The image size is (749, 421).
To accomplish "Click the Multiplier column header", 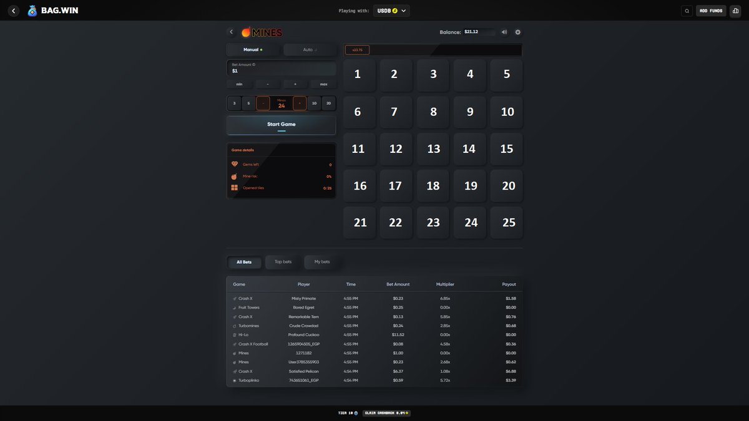I will pos(445,284).
